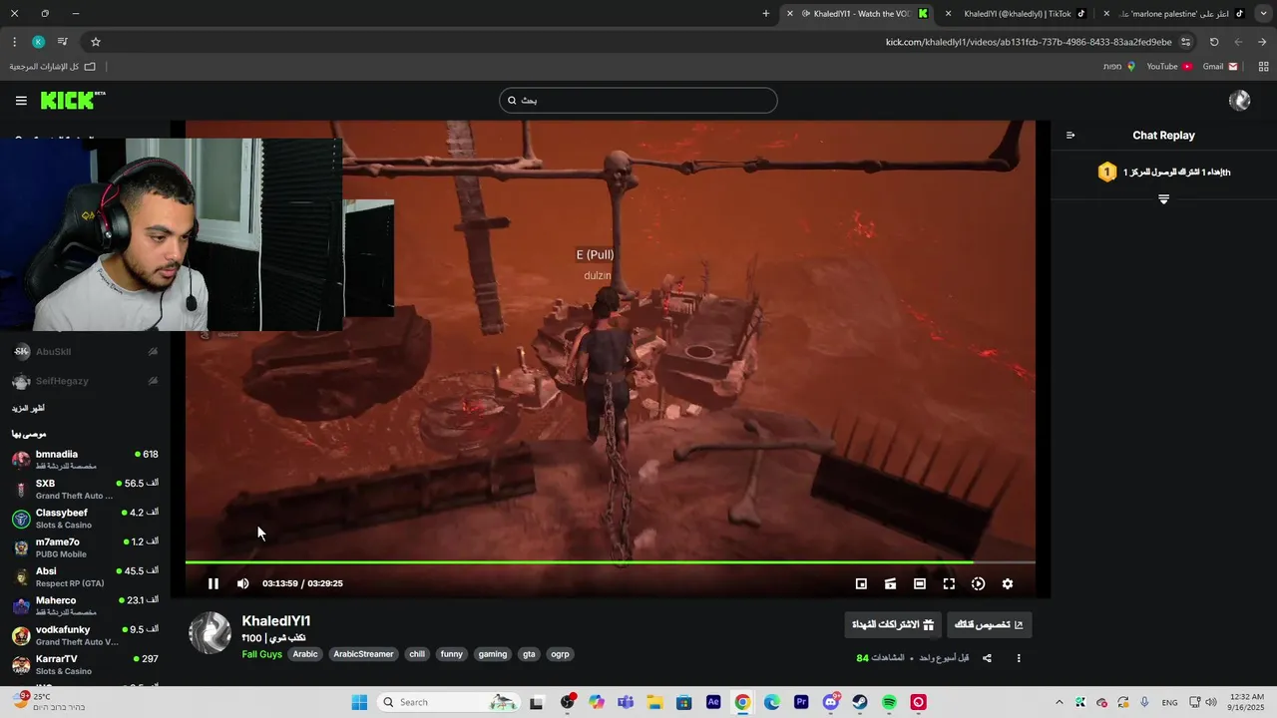Open SeifHegazy channel in sidebar
The image size is (1277, 718).
85,381
